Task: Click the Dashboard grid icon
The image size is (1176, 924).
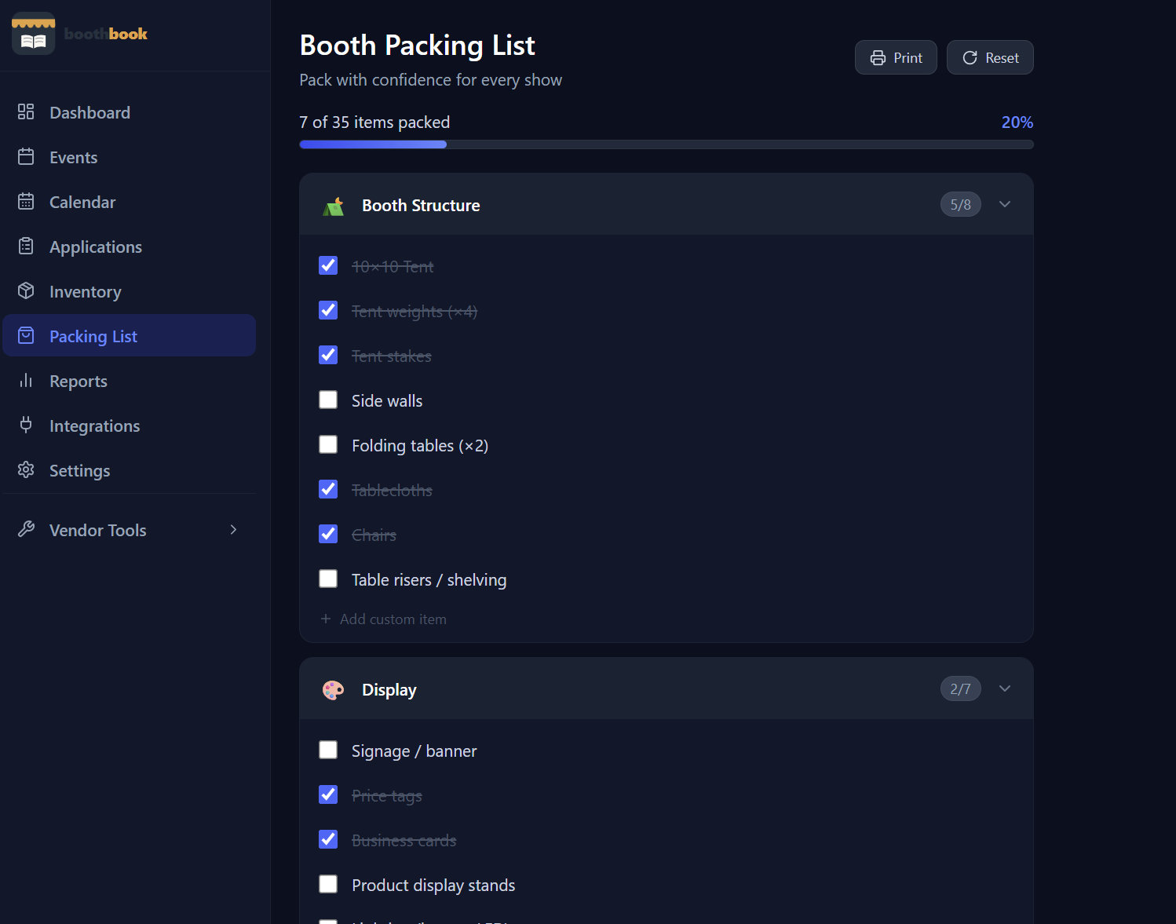Action: tap(26, 111)
